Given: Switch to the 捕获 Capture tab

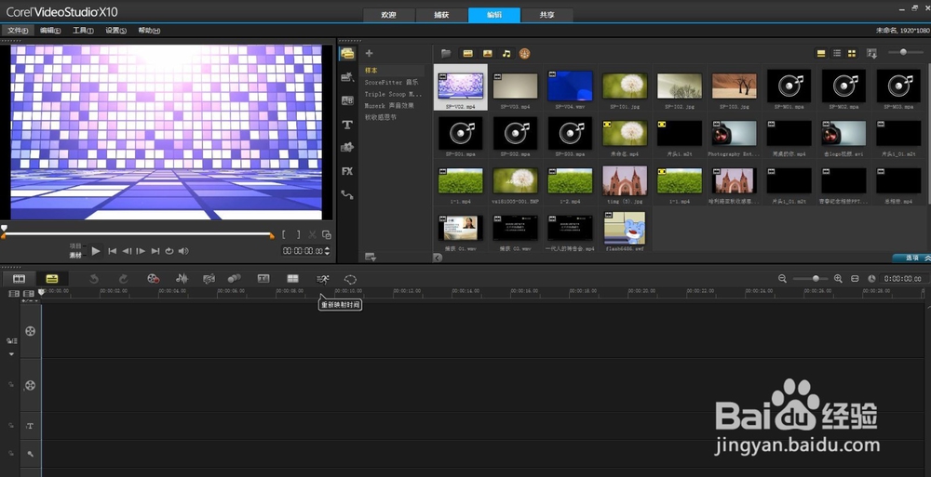Looking at the screenshot, I should coord(441,15).
